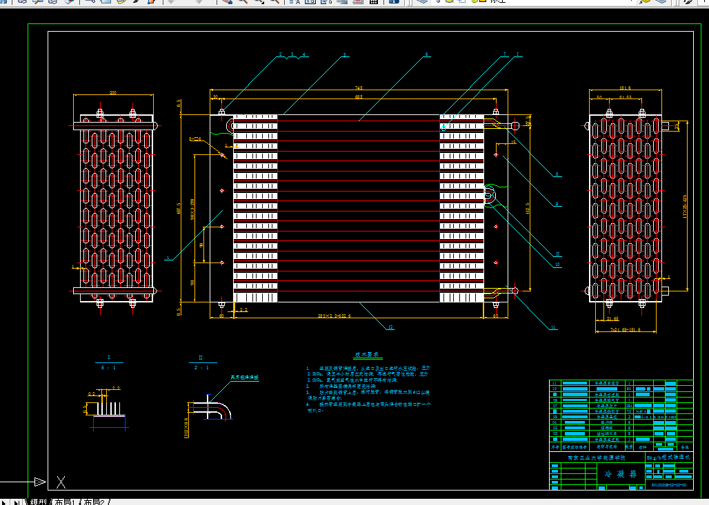
Task: Click the Help icon in toolbar
Action: point(394,1)
